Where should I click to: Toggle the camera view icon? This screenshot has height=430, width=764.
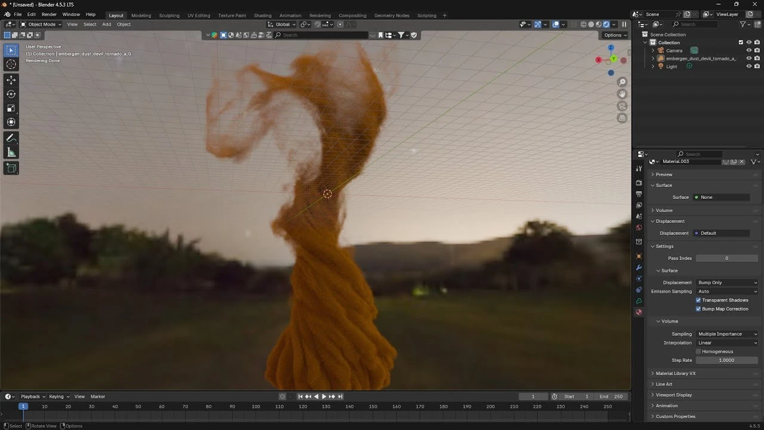pyautogui.click(x=622, y=106)
